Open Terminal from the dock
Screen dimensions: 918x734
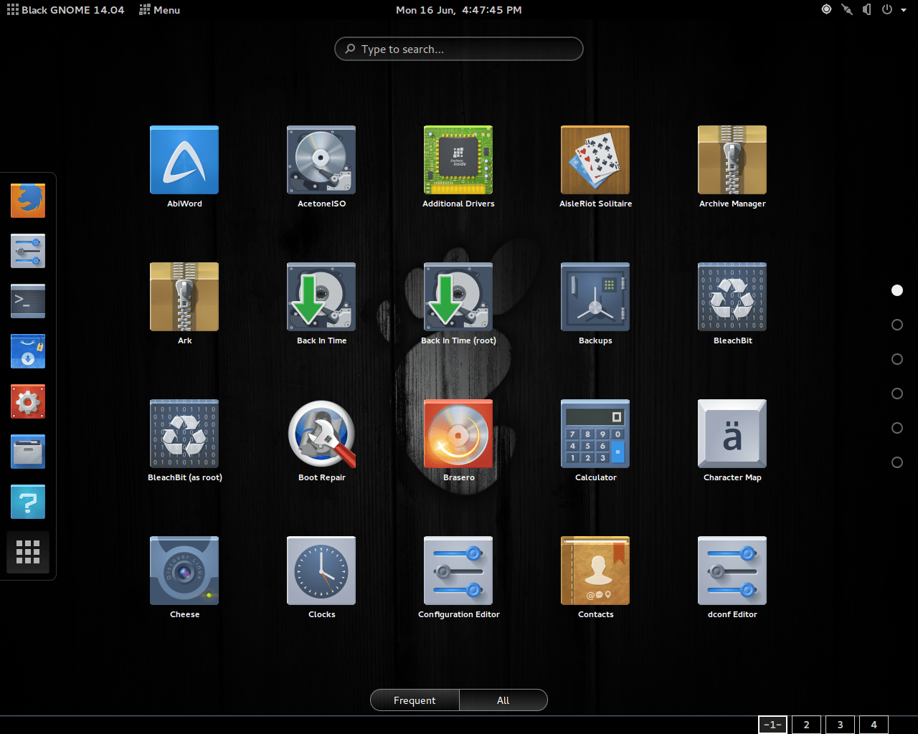pyautogui.click(x=28, y=301)
